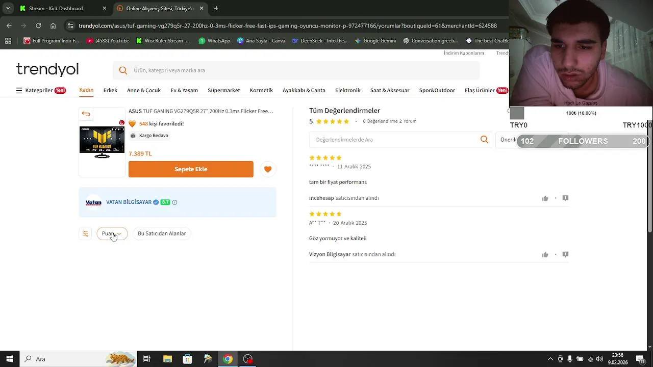Open the Saat & Aksesuar category

390,90
